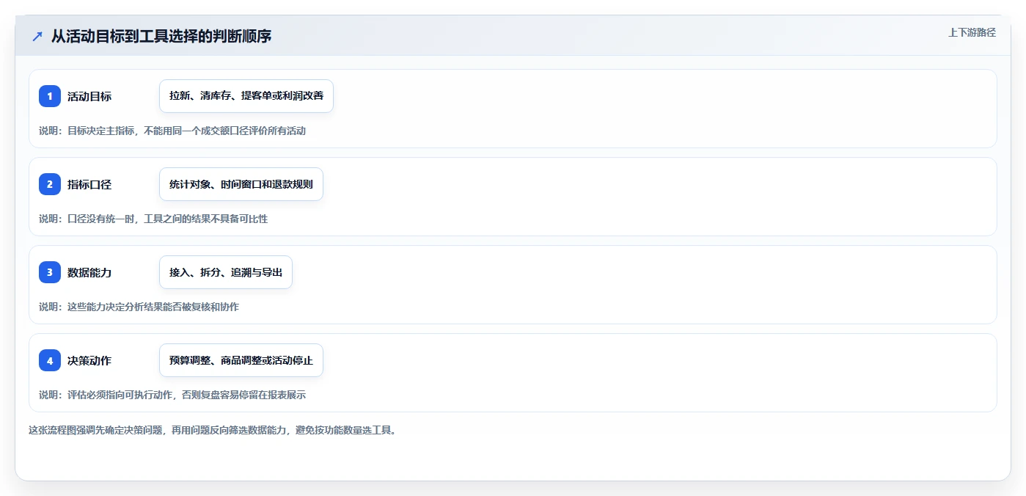The width and height of the screenshot is (1026, 496).
Task: Click the step 2 number badge
Action: [50, 184]
